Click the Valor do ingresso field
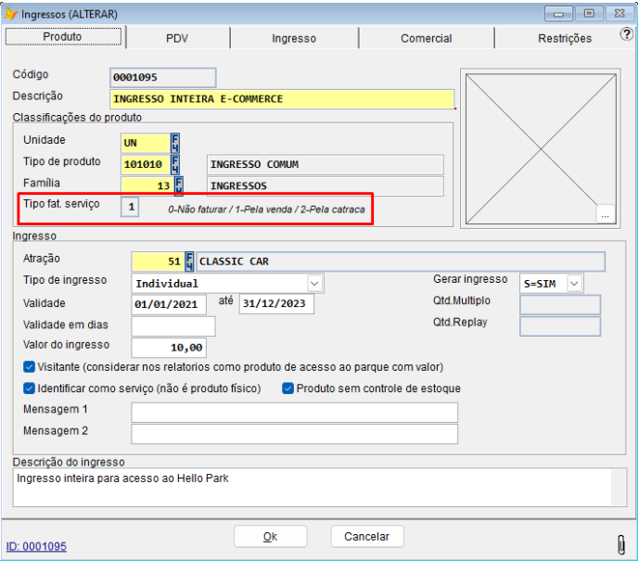639x561 pixels. (168, 348)
